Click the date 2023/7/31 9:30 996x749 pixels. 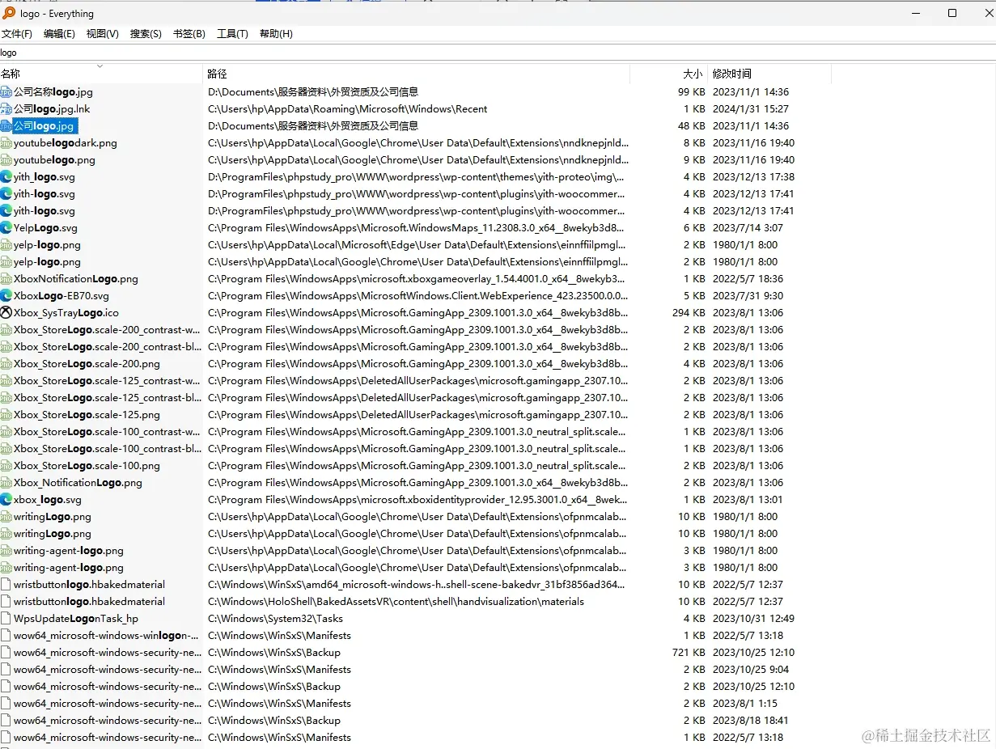point(748,296)
